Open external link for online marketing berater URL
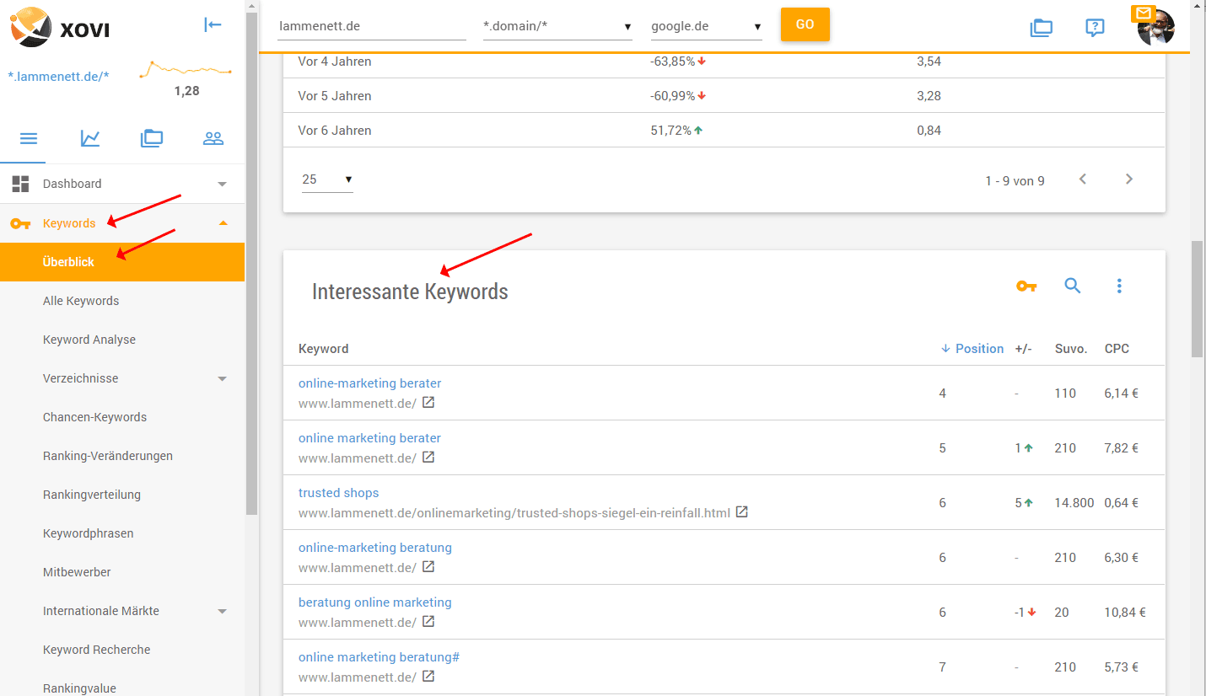Image resolution: width=1206 pixels, height=696 pixels. point(428,458)
